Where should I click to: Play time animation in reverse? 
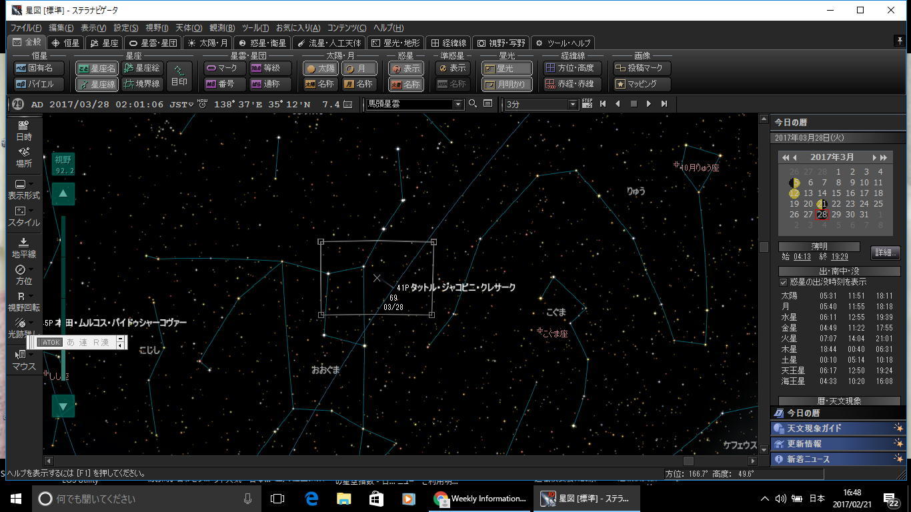618,104
